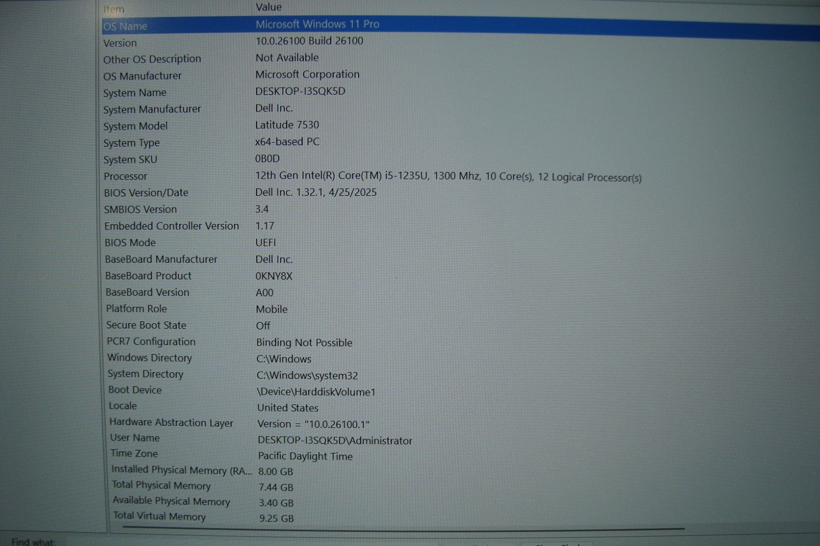
Task: Select the Total Virtual Memory row
Action: [159, 516]
